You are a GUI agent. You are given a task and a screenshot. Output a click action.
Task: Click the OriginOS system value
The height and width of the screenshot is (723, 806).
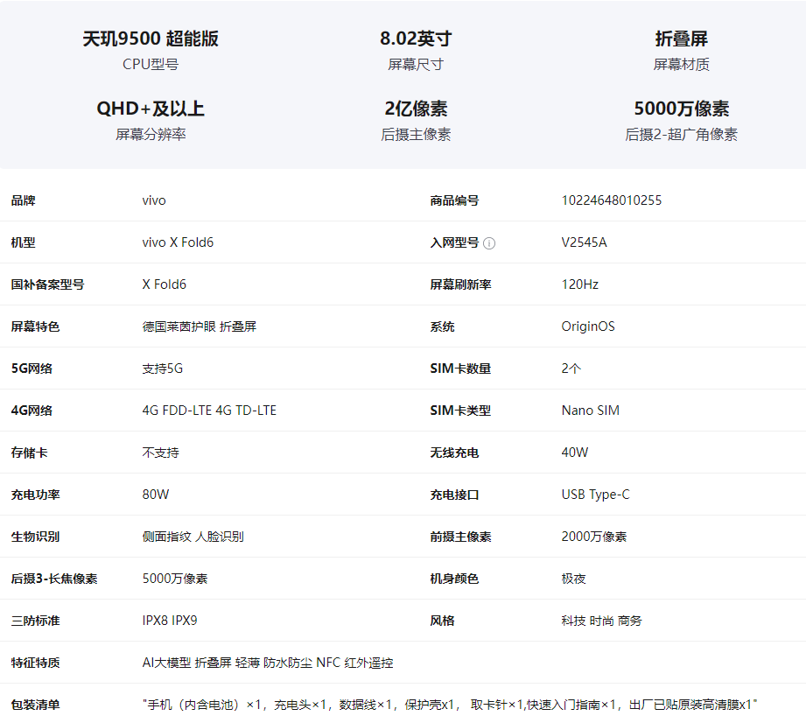coord(588,326)
